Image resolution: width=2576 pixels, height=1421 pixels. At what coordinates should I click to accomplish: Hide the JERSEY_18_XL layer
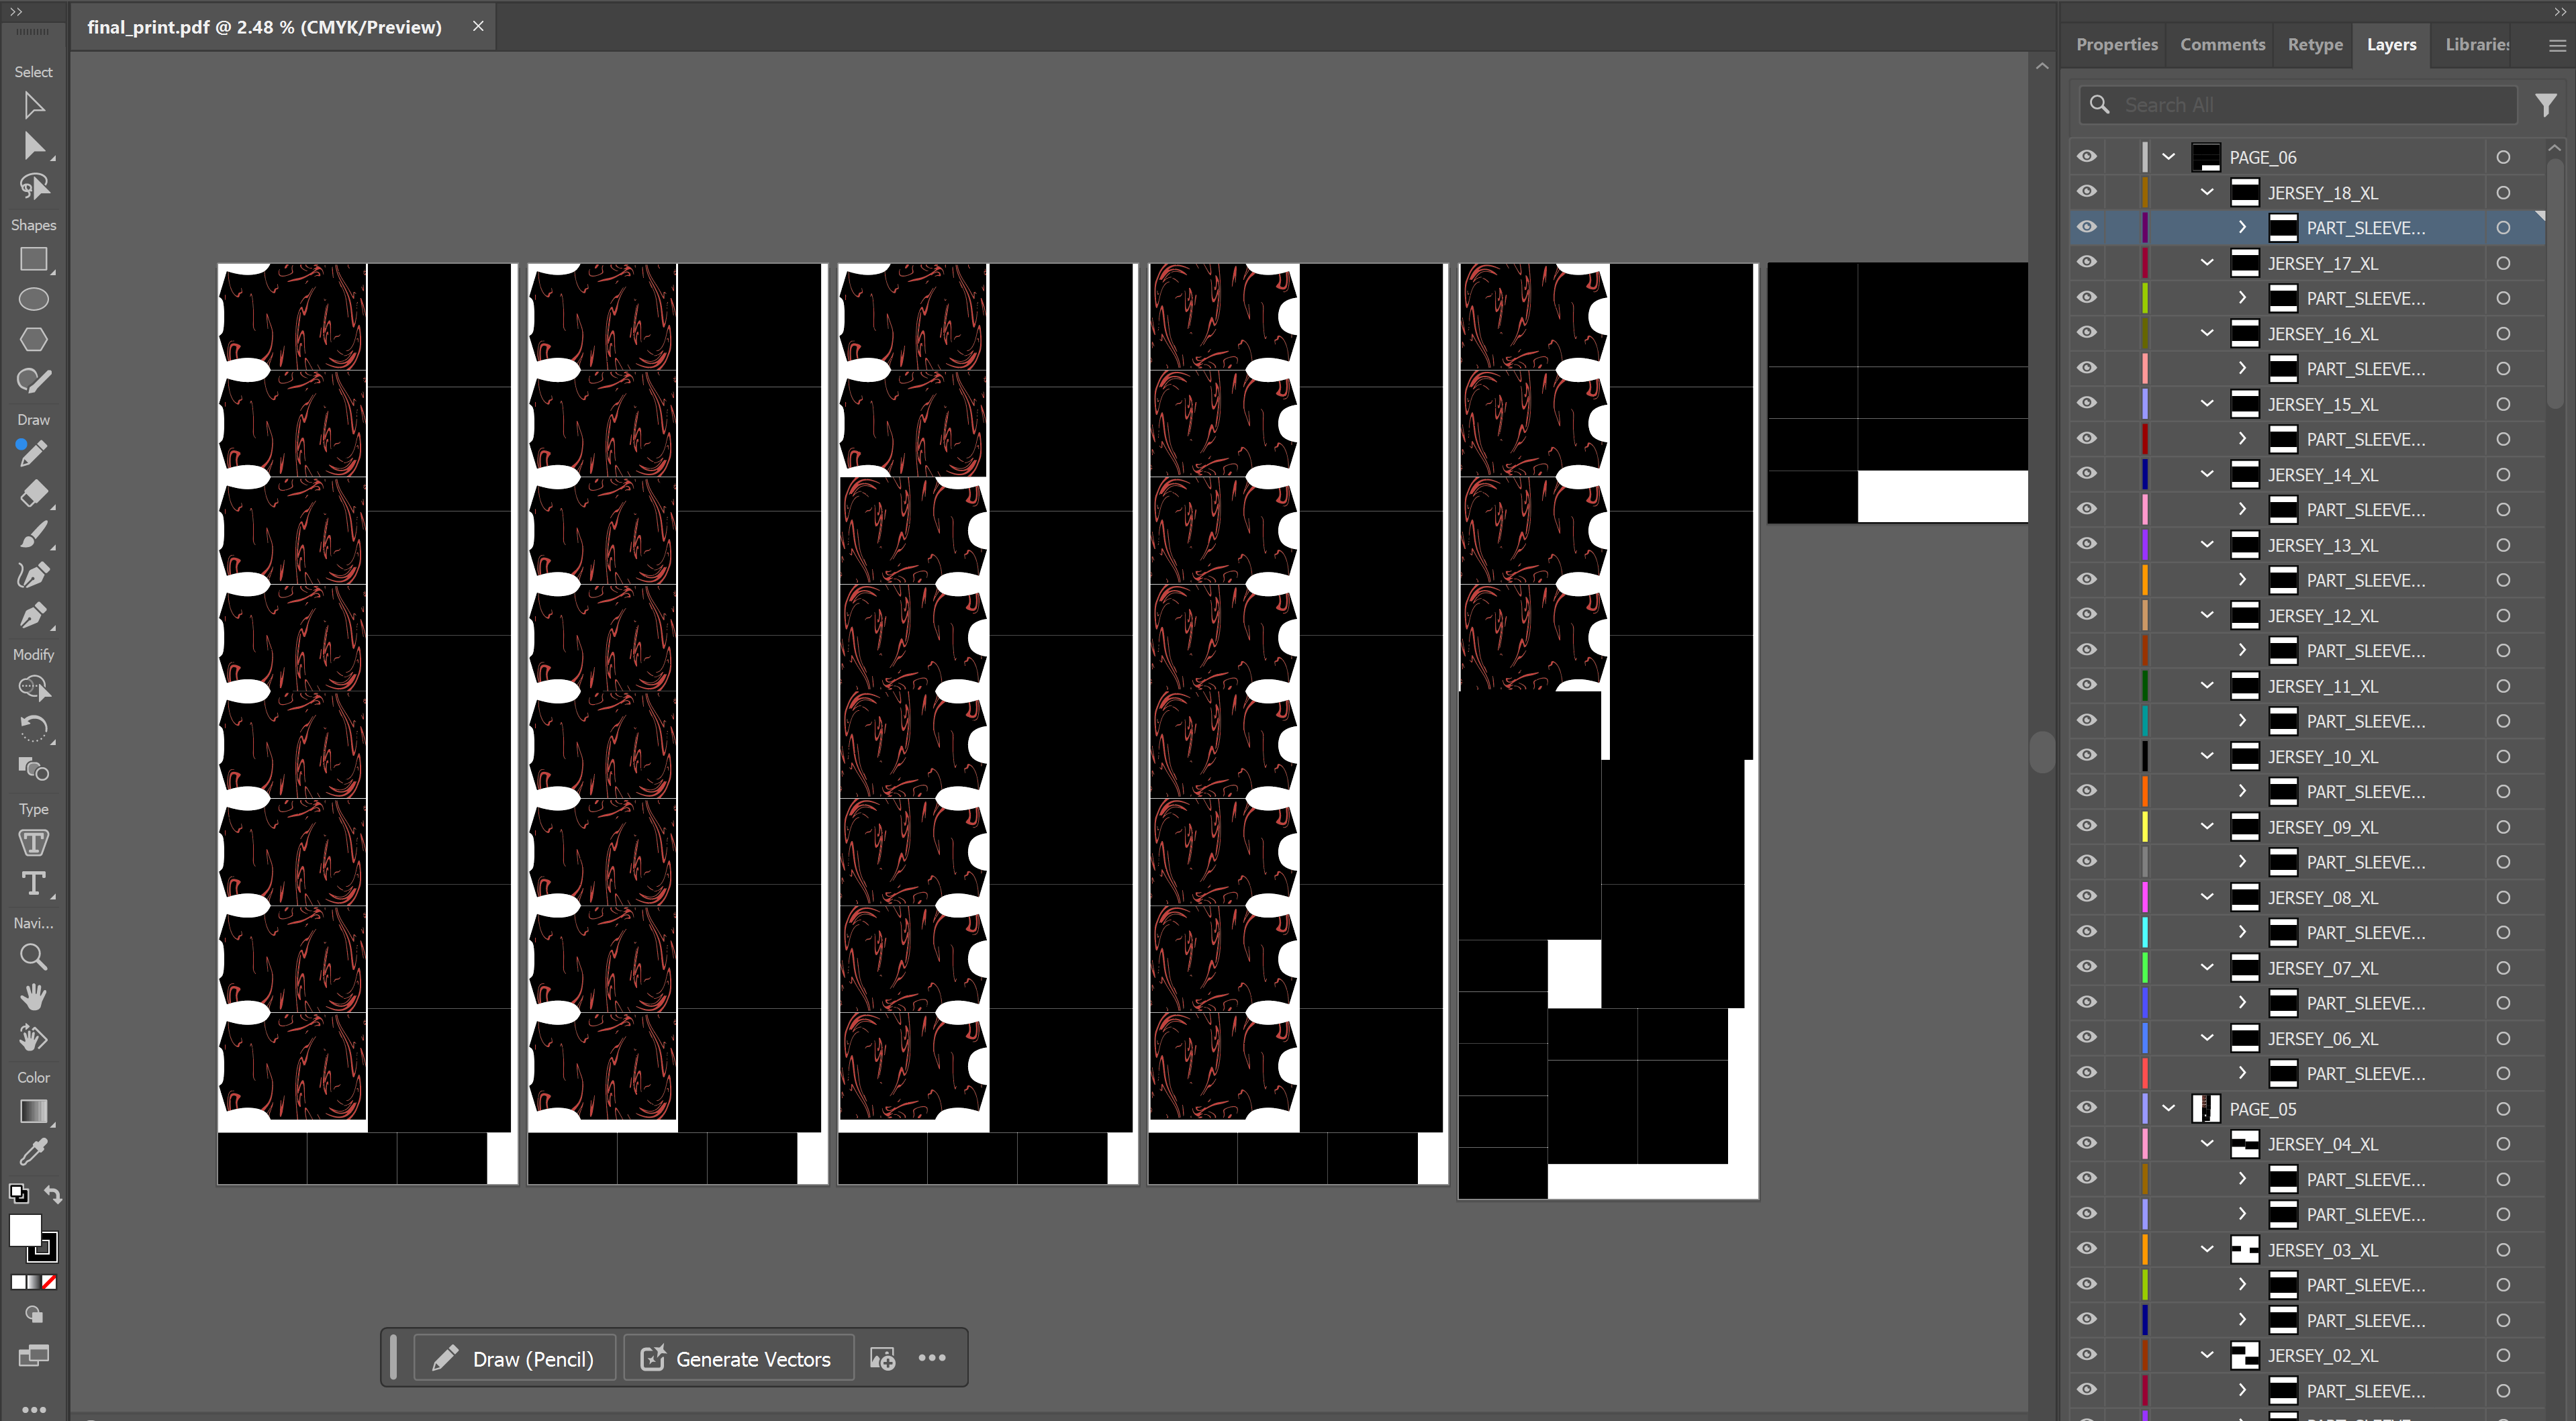pyautogui.click(x=2087, y=192)
